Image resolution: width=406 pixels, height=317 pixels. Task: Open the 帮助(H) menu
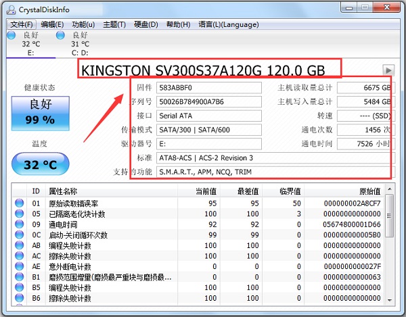(x=178, y=24)
